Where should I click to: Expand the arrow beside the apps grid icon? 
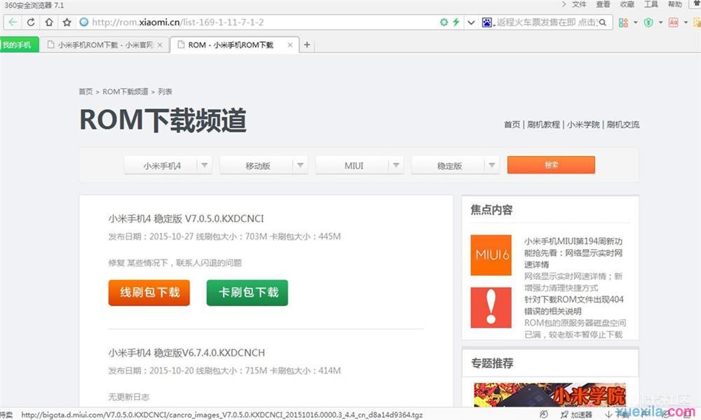(x=635, y=22)
